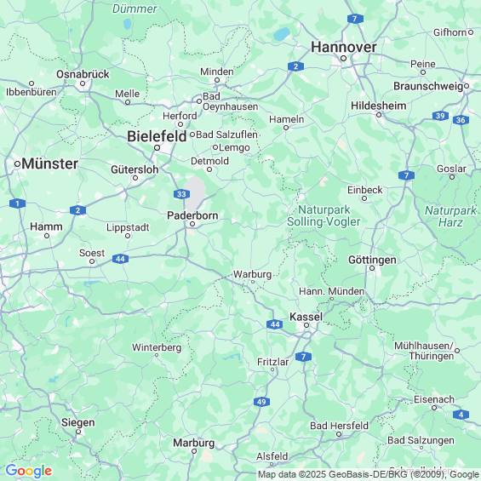Select the Paderborn city label

click(x=192, y=215)
